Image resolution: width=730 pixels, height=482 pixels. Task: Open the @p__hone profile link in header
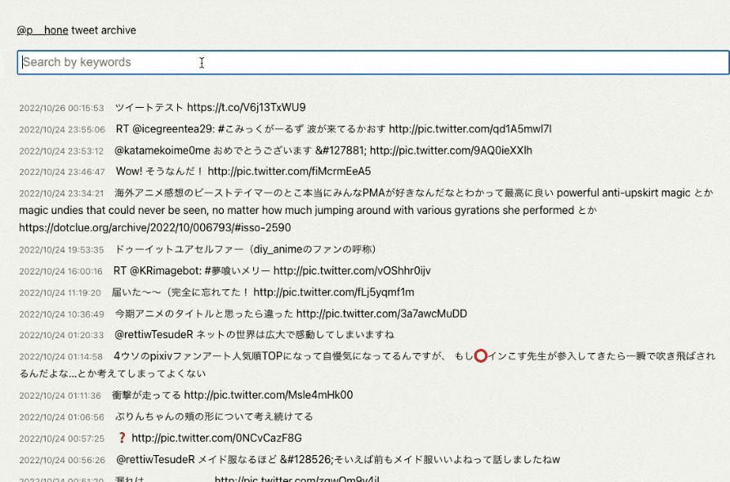pos(42,30)
